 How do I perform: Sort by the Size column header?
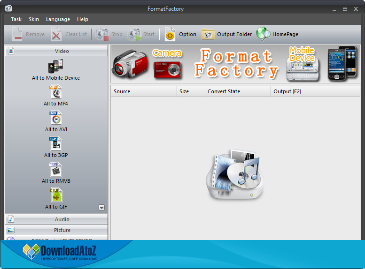tap(191, 91)
